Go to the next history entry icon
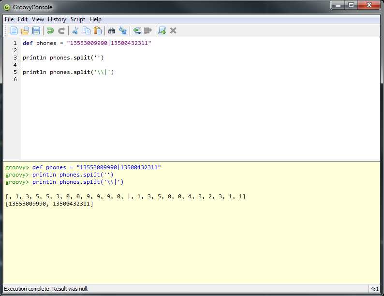The width and height of the screenshot is (384, 296). [148, 30]
